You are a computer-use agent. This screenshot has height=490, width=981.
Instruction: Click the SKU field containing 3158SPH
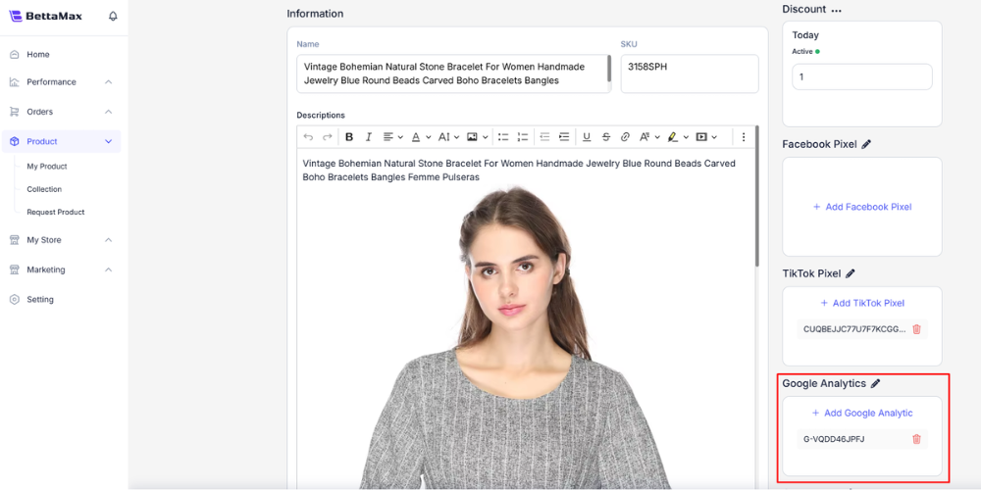coord(690,73)
